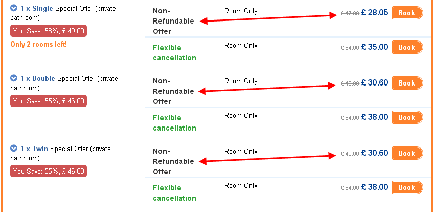434x212 pixels.
Task: Book the Twin non-refundable £30.60 offer
Action: [x=407, y=153]
